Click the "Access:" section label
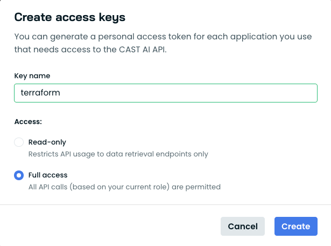Image resolution: width=331 pixels, height=246 pixels. 28,122
